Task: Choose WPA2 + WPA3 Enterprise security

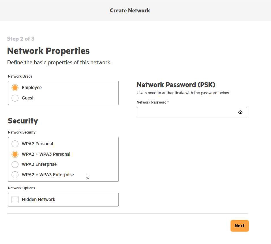Action: 15,174
